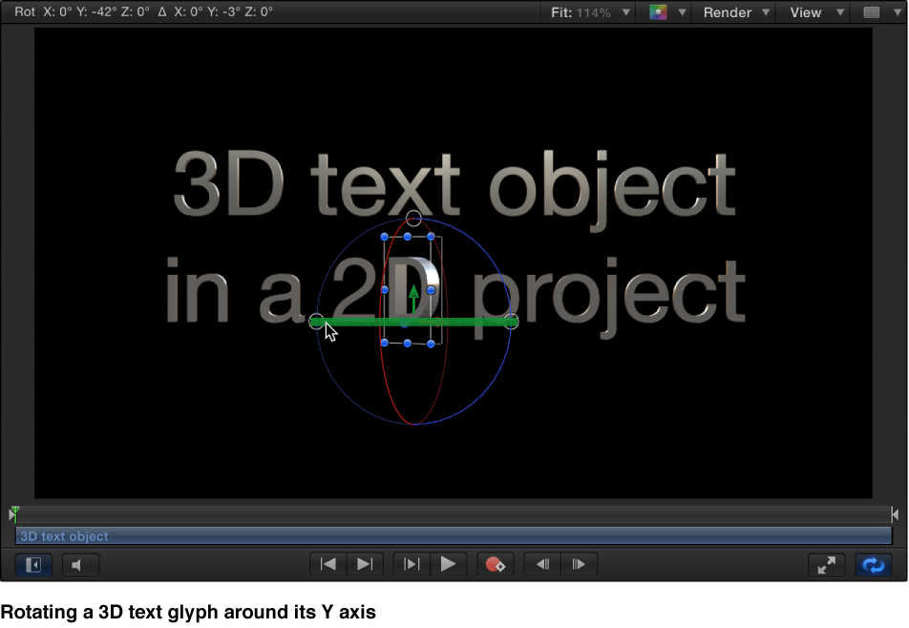
Task: Open the Fit zoom level dropdown
Action: [x=587, y=12]
